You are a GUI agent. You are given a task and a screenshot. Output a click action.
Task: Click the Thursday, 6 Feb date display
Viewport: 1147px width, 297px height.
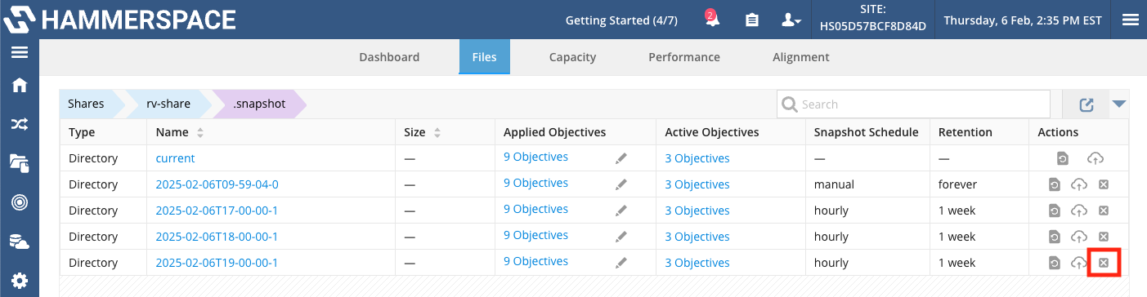(1023, 20)
